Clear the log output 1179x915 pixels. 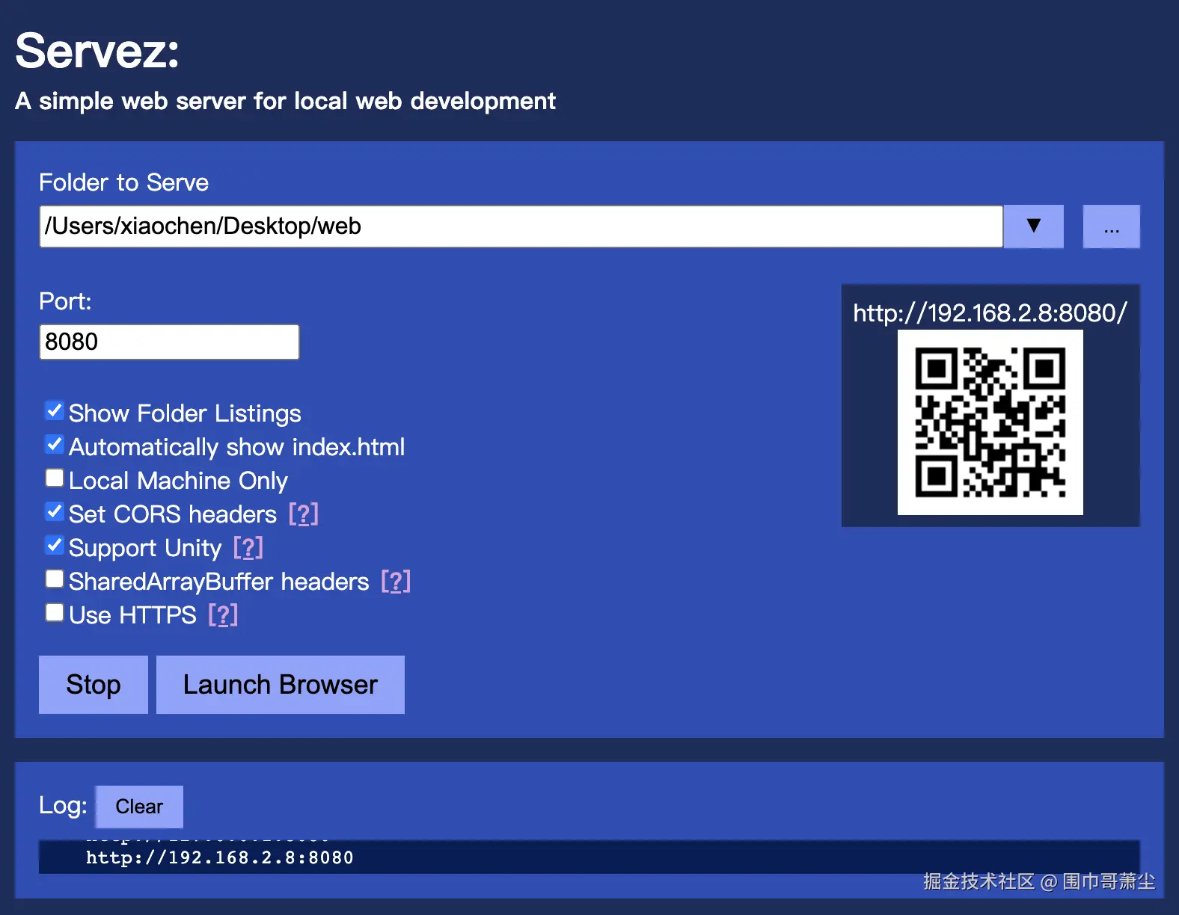139,807
